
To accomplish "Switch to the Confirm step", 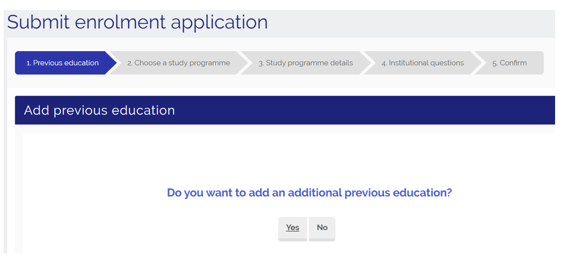I will coord(509,63).
